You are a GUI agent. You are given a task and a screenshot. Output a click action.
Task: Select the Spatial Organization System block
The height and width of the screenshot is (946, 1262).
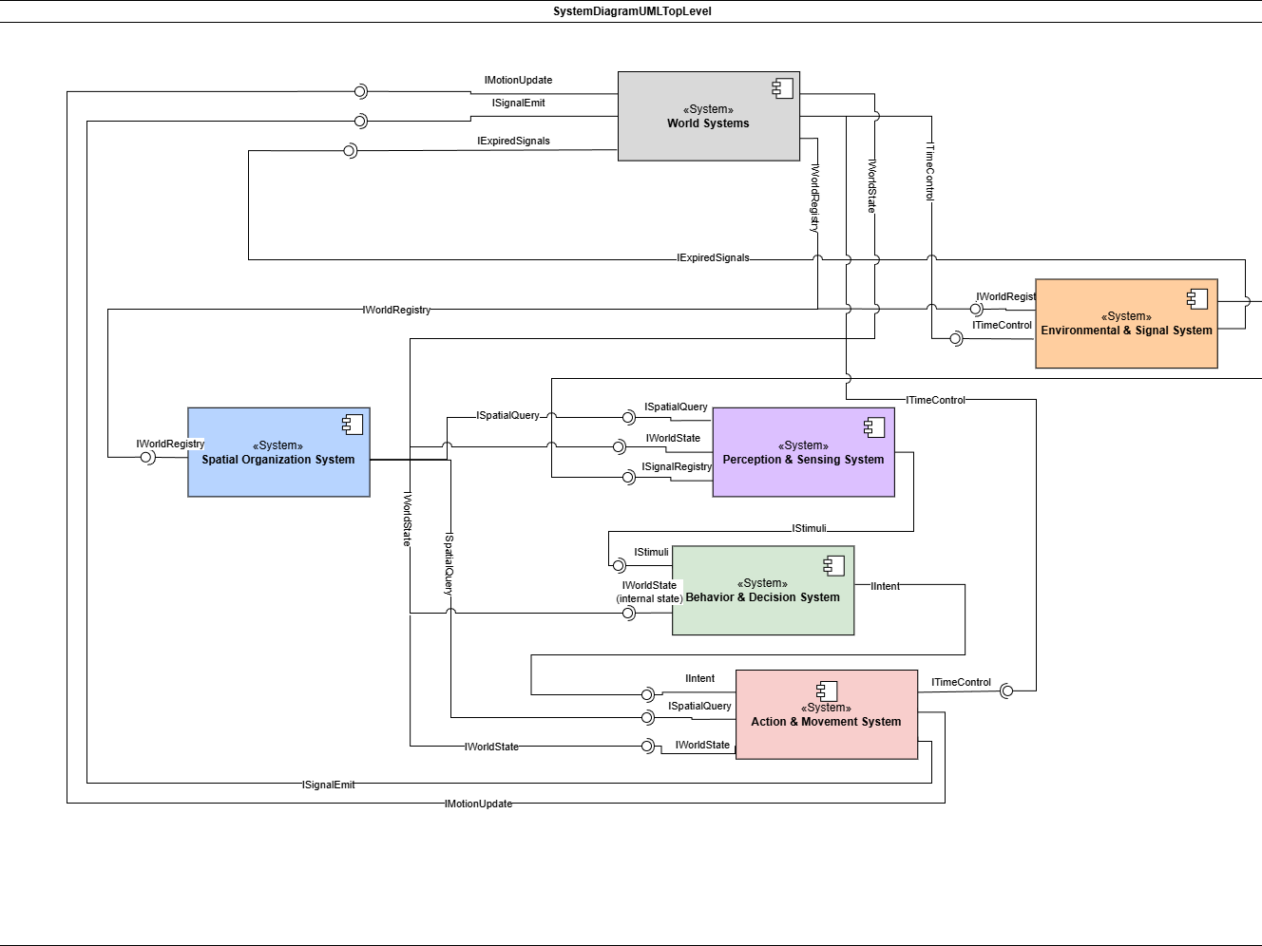coord(278,452)
